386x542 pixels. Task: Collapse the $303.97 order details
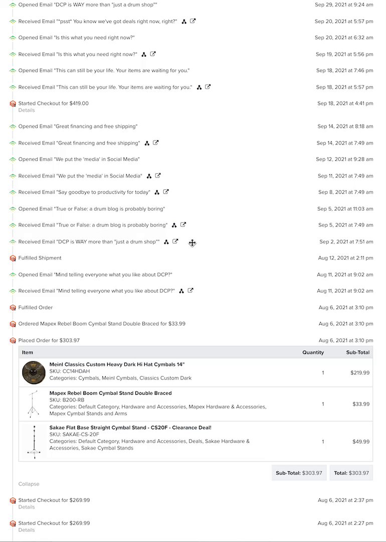coord(29,484)
